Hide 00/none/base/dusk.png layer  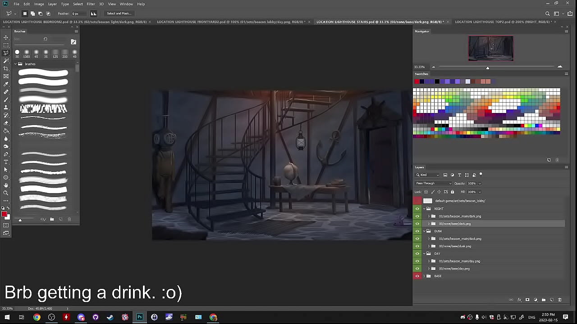tap(417, 246)
